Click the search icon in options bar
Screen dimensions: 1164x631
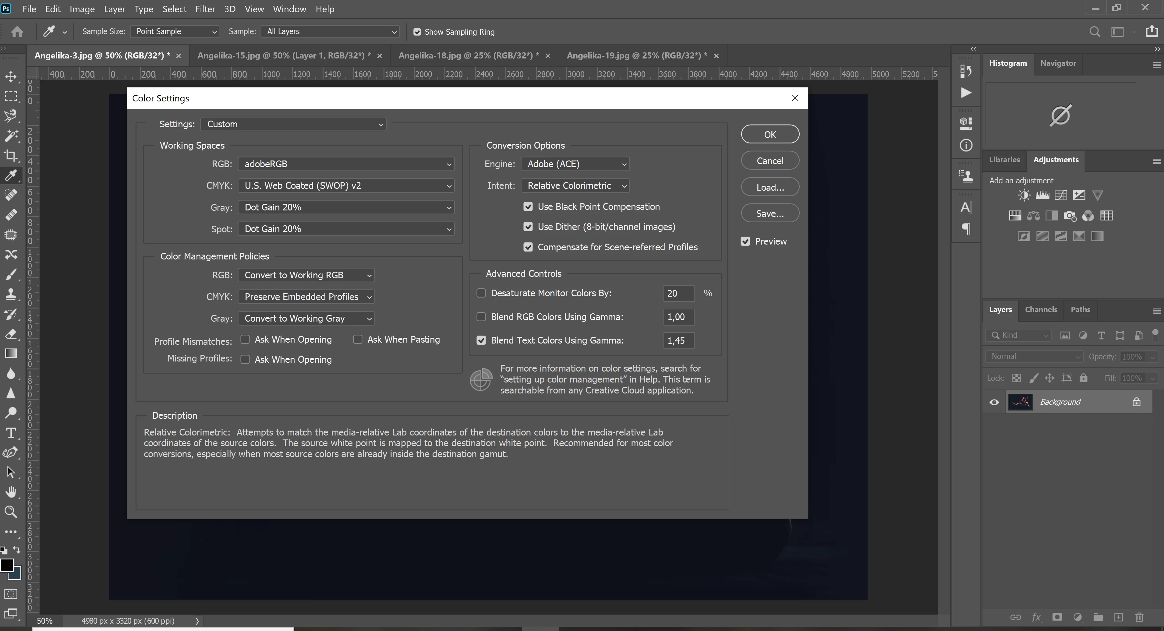point(1095,32)
